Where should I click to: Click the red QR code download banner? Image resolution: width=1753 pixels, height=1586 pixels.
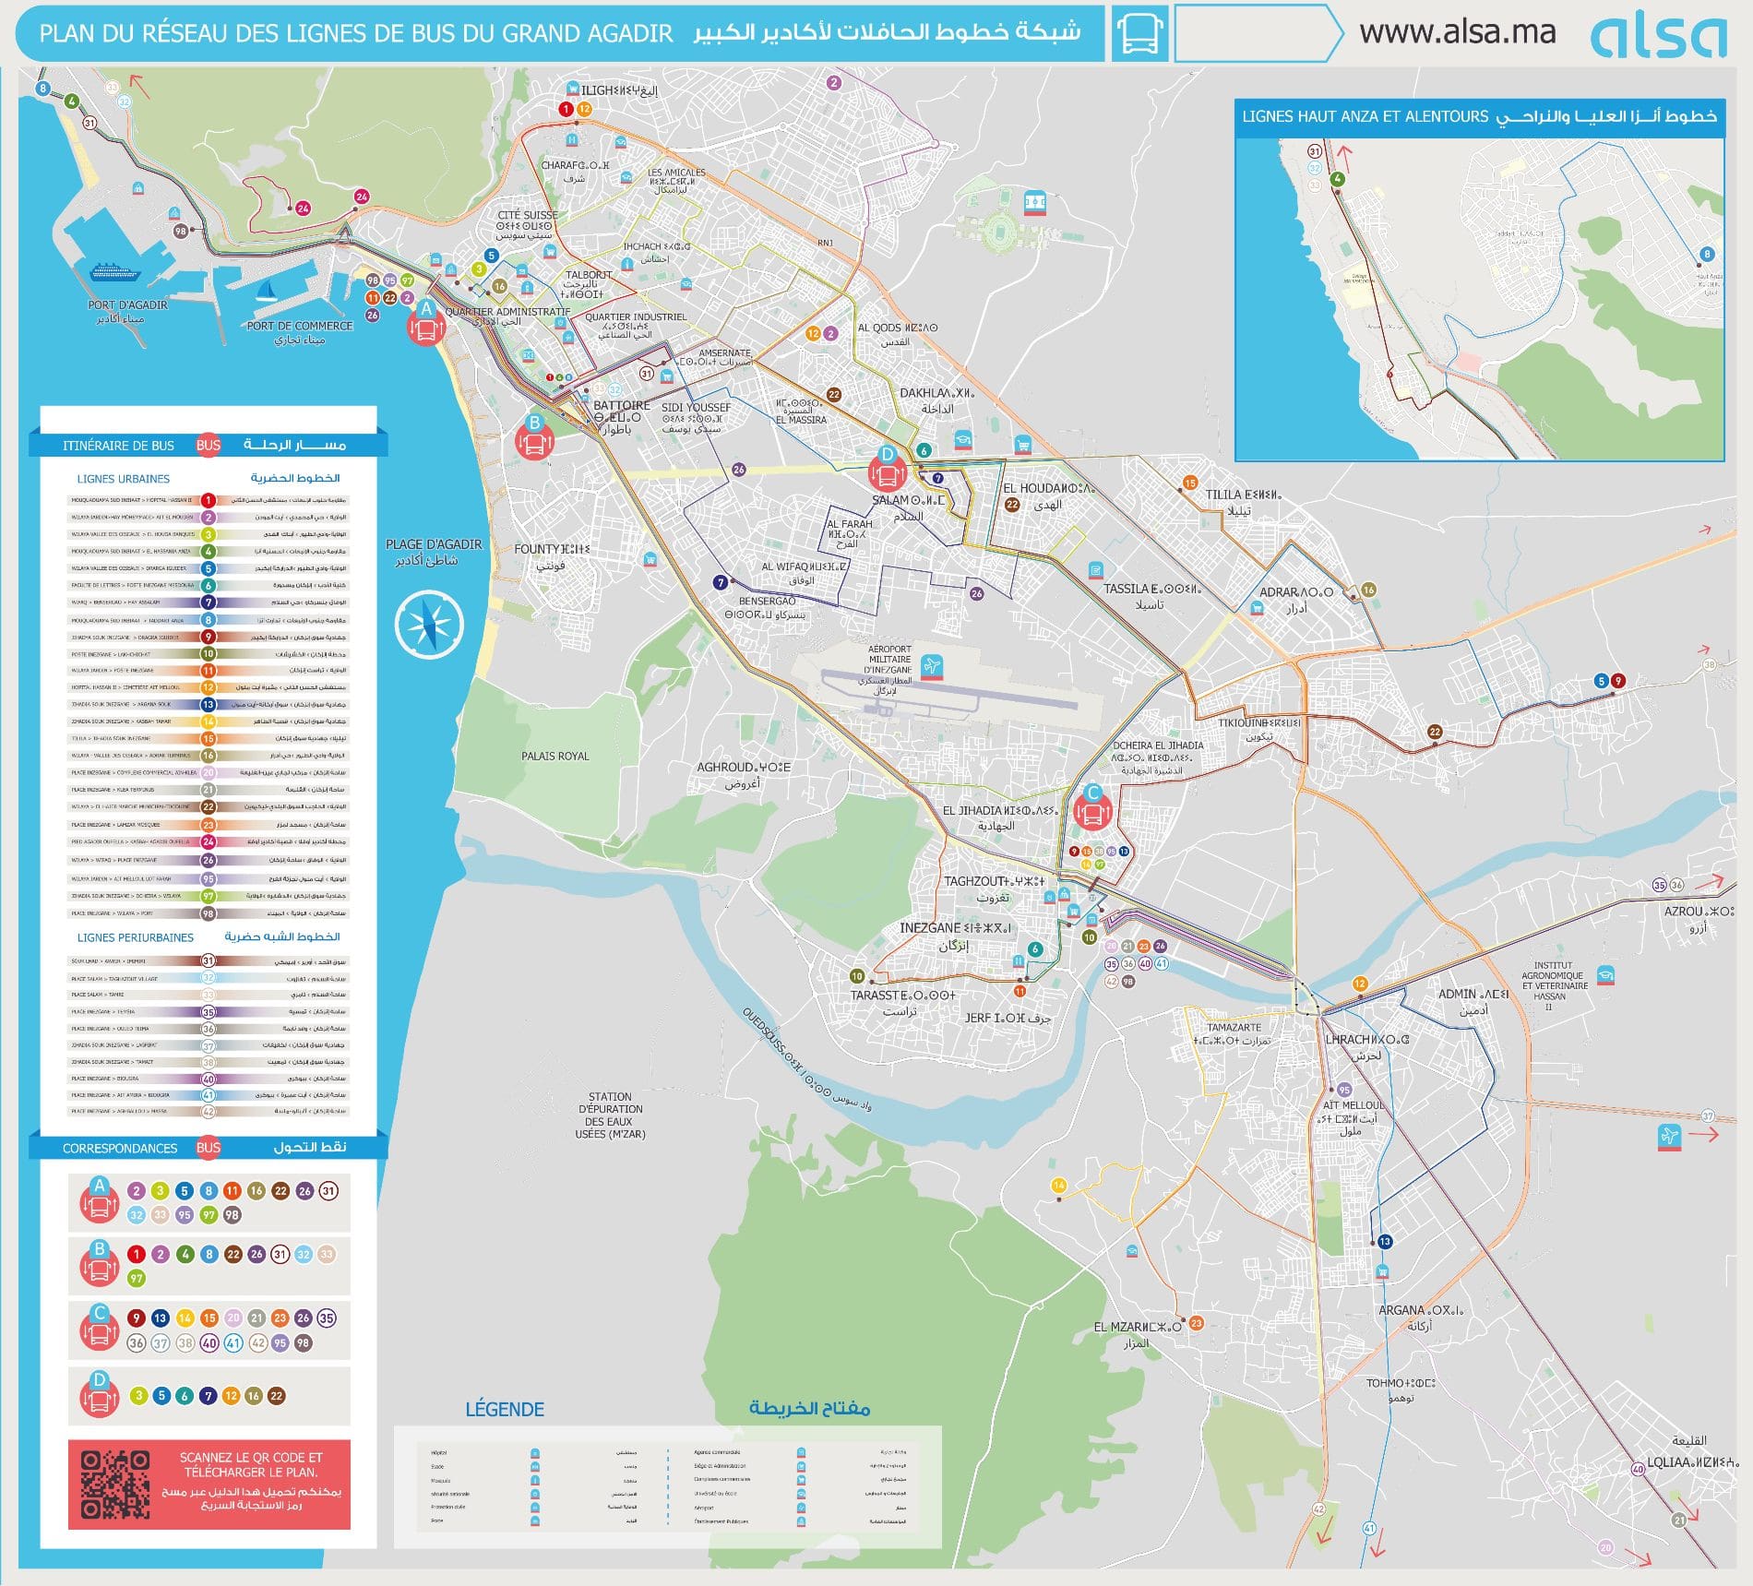(x=209, y=1485)
